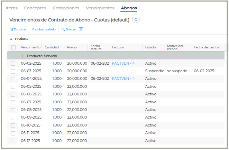Go to the Vencimientos tab
Screen dimensions: 229x150
pyautogui.click(x=100, y=8)
